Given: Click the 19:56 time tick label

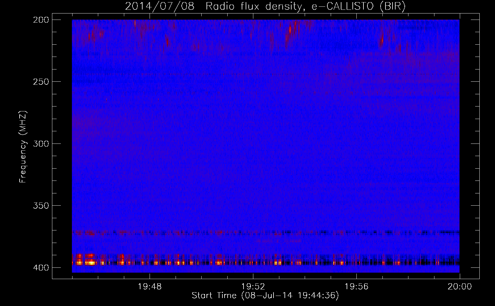Looking at the screenshot, I should point(356,287).
